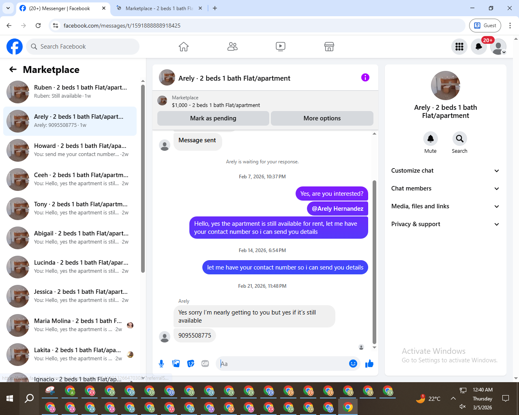The image size is (519, 415).
Task: Click the muted volume tray icon
Action: point(463,406)
